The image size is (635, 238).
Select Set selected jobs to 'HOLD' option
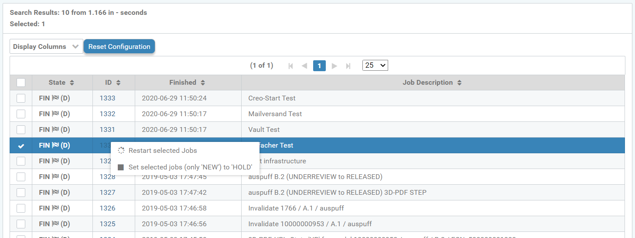tap(190, 167)
